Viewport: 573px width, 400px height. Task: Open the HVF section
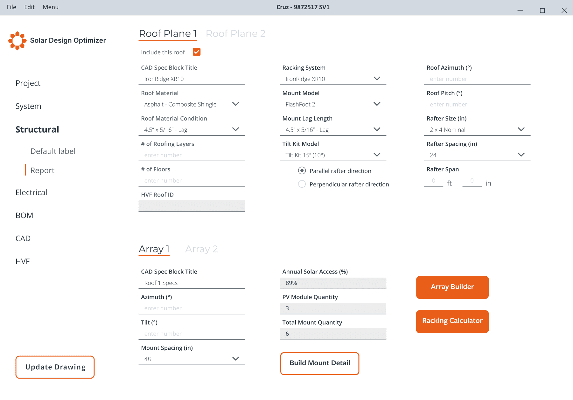[x=23, y=261]
